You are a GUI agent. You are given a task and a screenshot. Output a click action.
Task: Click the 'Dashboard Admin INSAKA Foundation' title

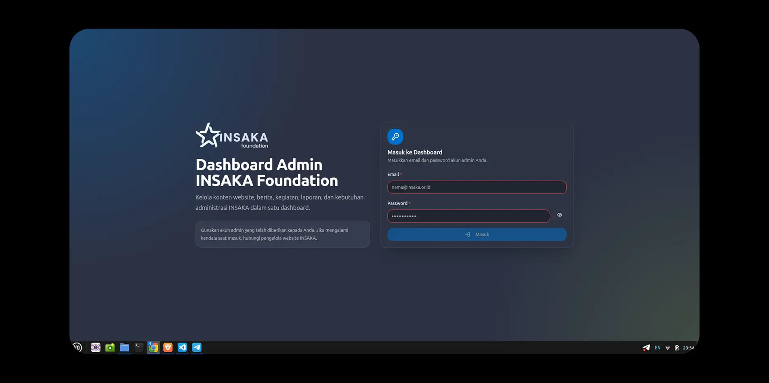point(267,173)
